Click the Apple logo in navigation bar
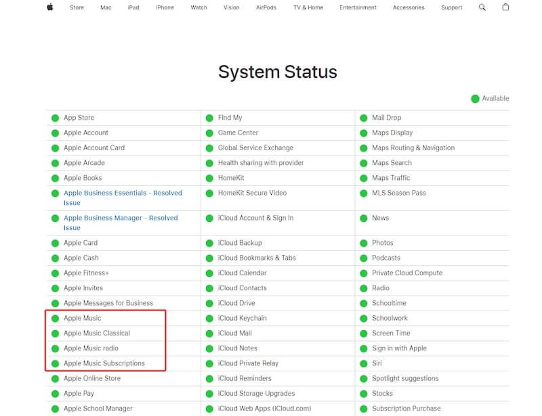The image size is (542, 416). click(50, 7)
